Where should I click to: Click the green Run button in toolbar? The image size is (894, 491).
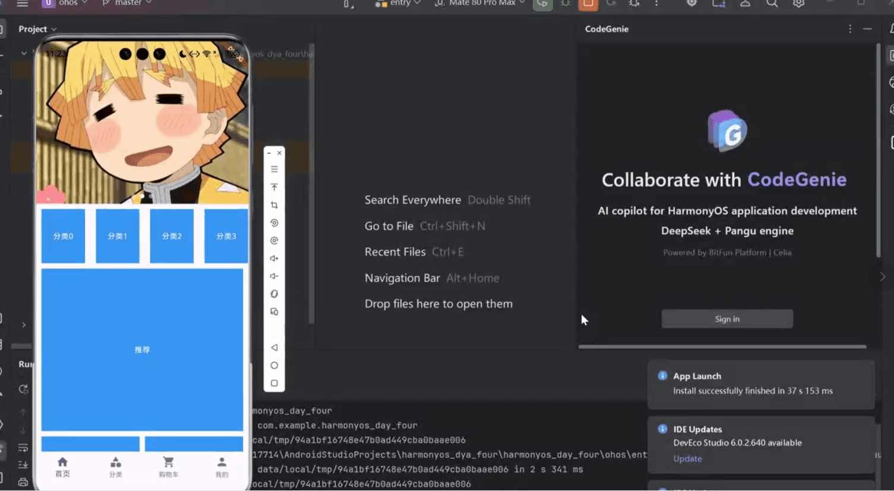542,4
